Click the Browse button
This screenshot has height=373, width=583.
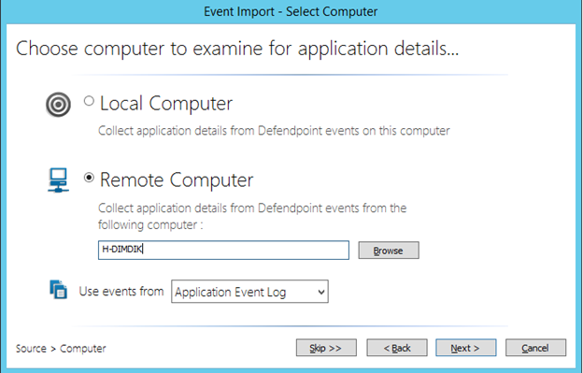389,251
